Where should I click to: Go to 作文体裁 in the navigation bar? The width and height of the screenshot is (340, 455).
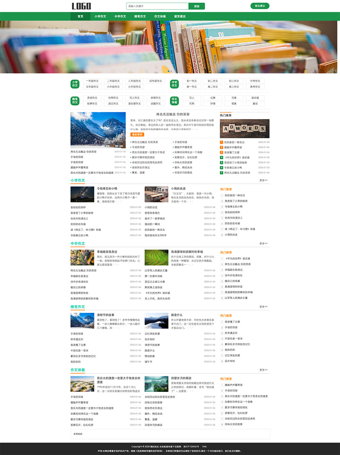160,16
